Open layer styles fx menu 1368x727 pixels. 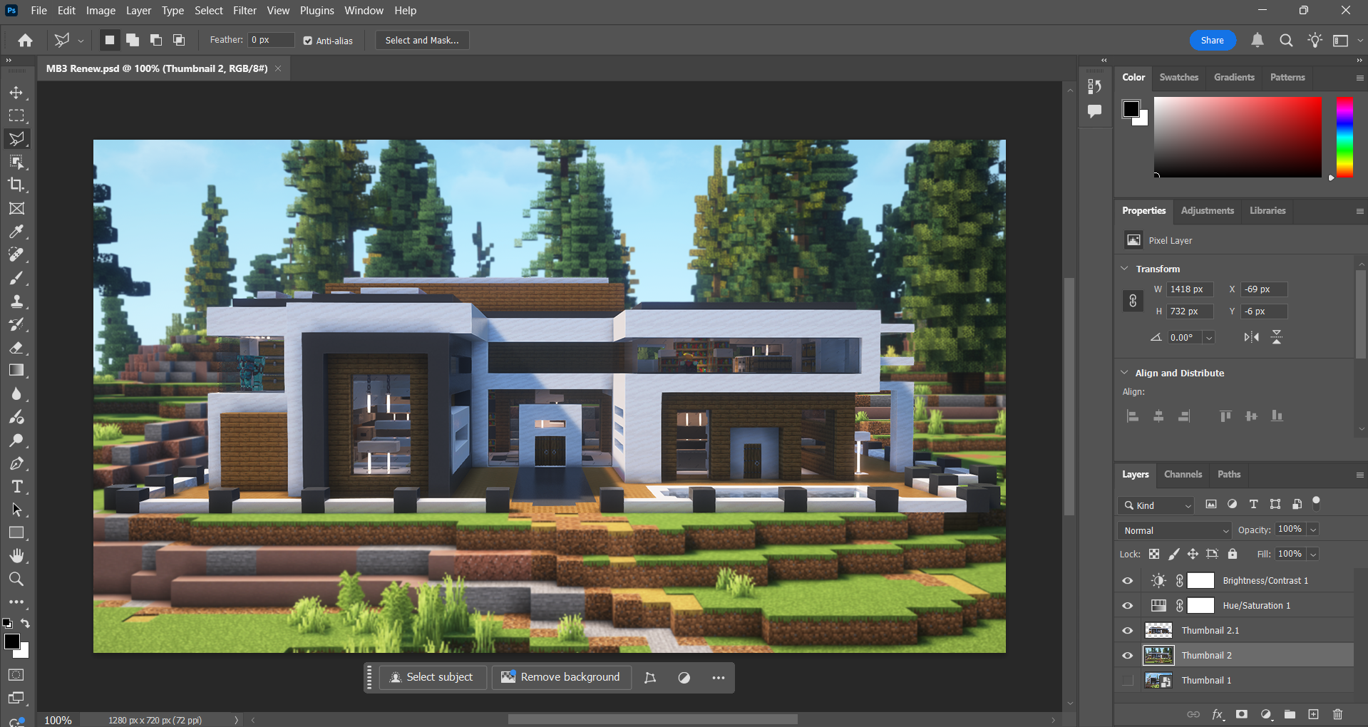[1218, 714]
